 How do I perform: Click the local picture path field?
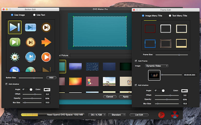click(x=101, y=55)
